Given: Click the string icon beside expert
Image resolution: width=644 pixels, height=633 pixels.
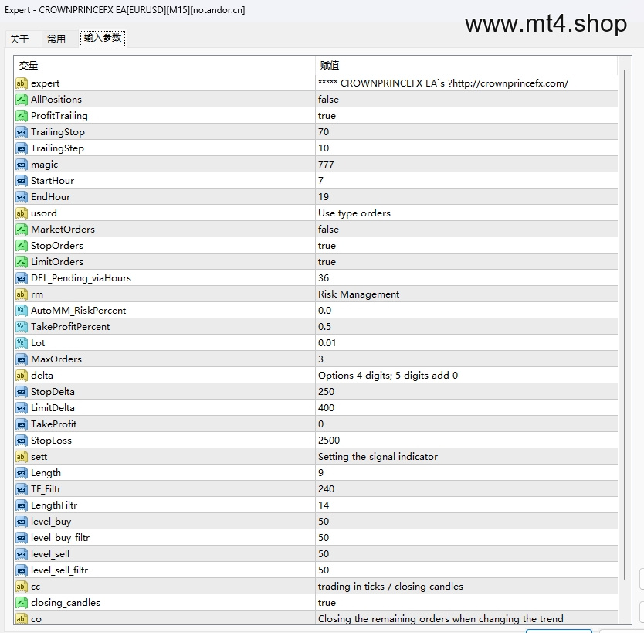Looking at the screenshot, I should tap(22, 83).
